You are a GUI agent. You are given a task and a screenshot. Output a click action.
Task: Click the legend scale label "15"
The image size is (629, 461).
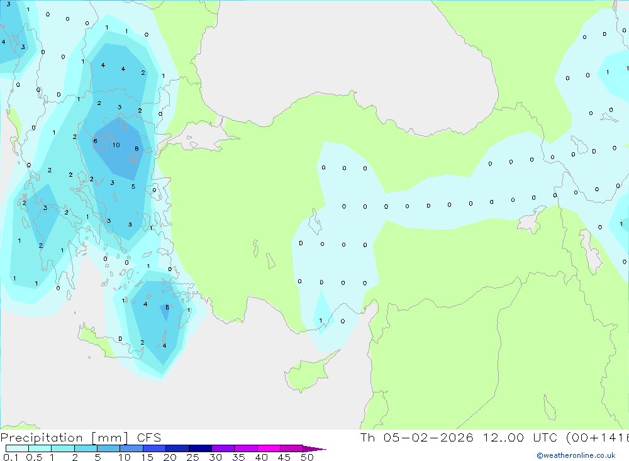147,457
